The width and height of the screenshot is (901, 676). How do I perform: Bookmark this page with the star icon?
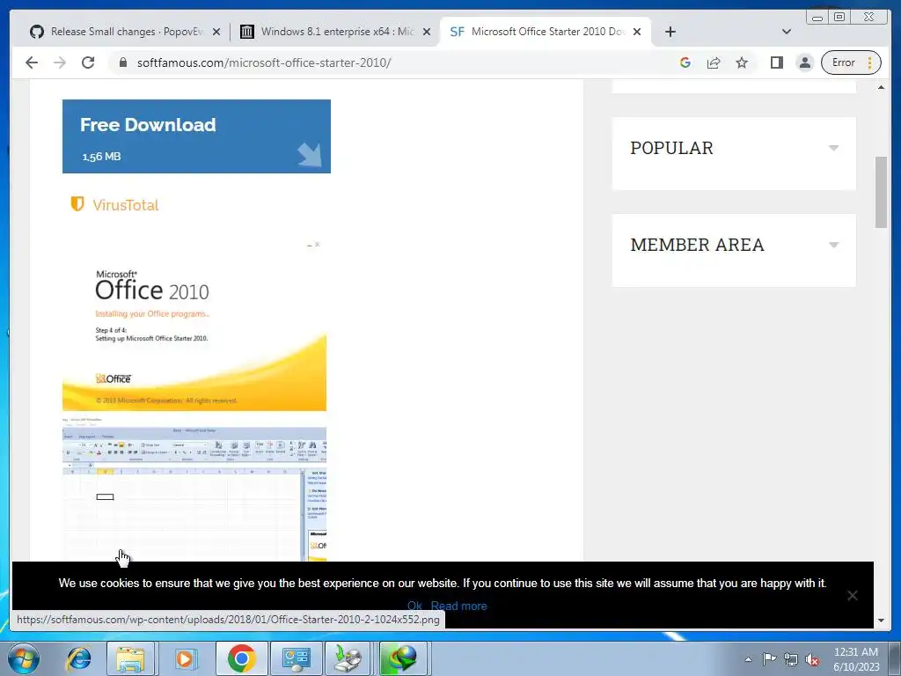click(742, 62)
